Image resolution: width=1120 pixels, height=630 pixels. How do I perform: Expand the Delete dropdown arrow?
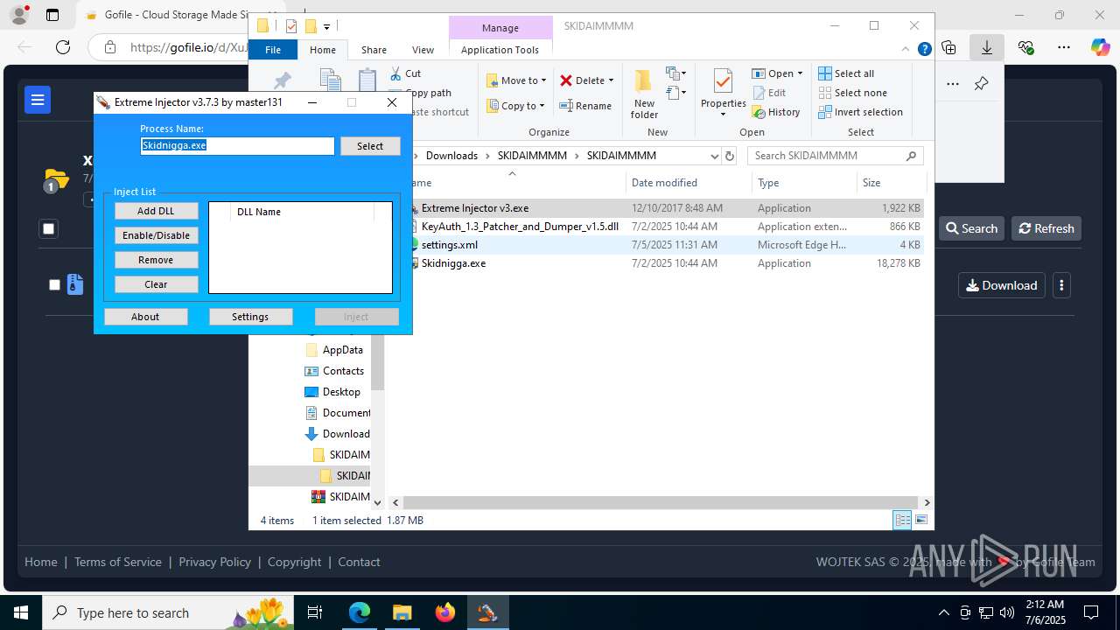611,80
